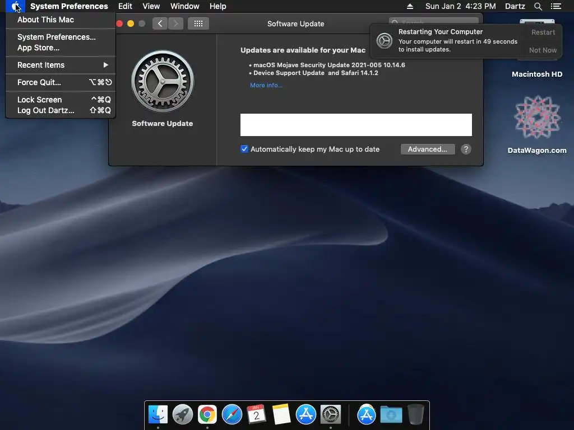The height and width of the screenshot is (430, 574).
Task: Launch Google Chrome from the Dock
Action: pos(207,415)
